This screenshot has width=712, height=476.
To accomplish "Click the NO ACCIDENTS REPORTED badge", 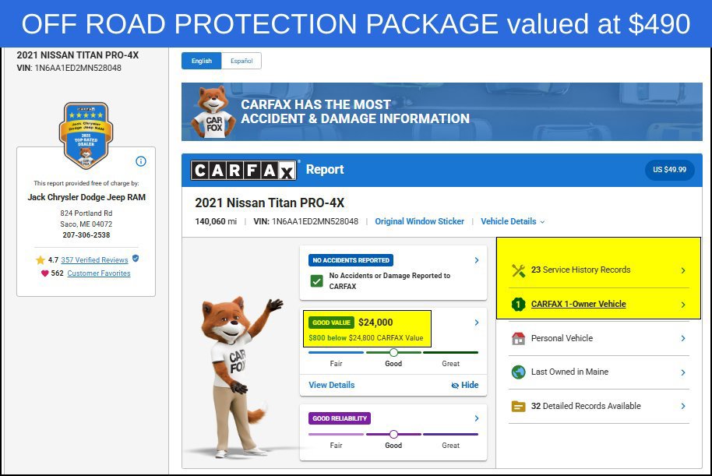I will tap(351, 260).
